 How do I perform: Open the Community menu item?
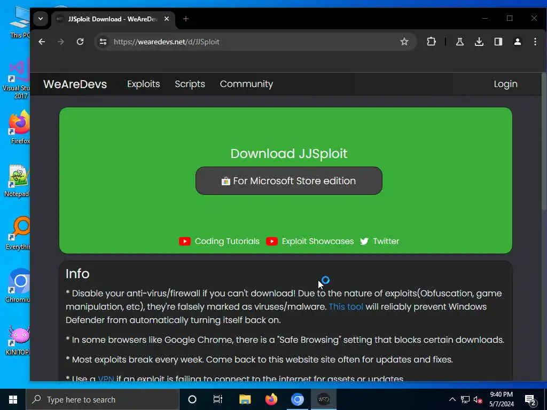click(246, 84)
